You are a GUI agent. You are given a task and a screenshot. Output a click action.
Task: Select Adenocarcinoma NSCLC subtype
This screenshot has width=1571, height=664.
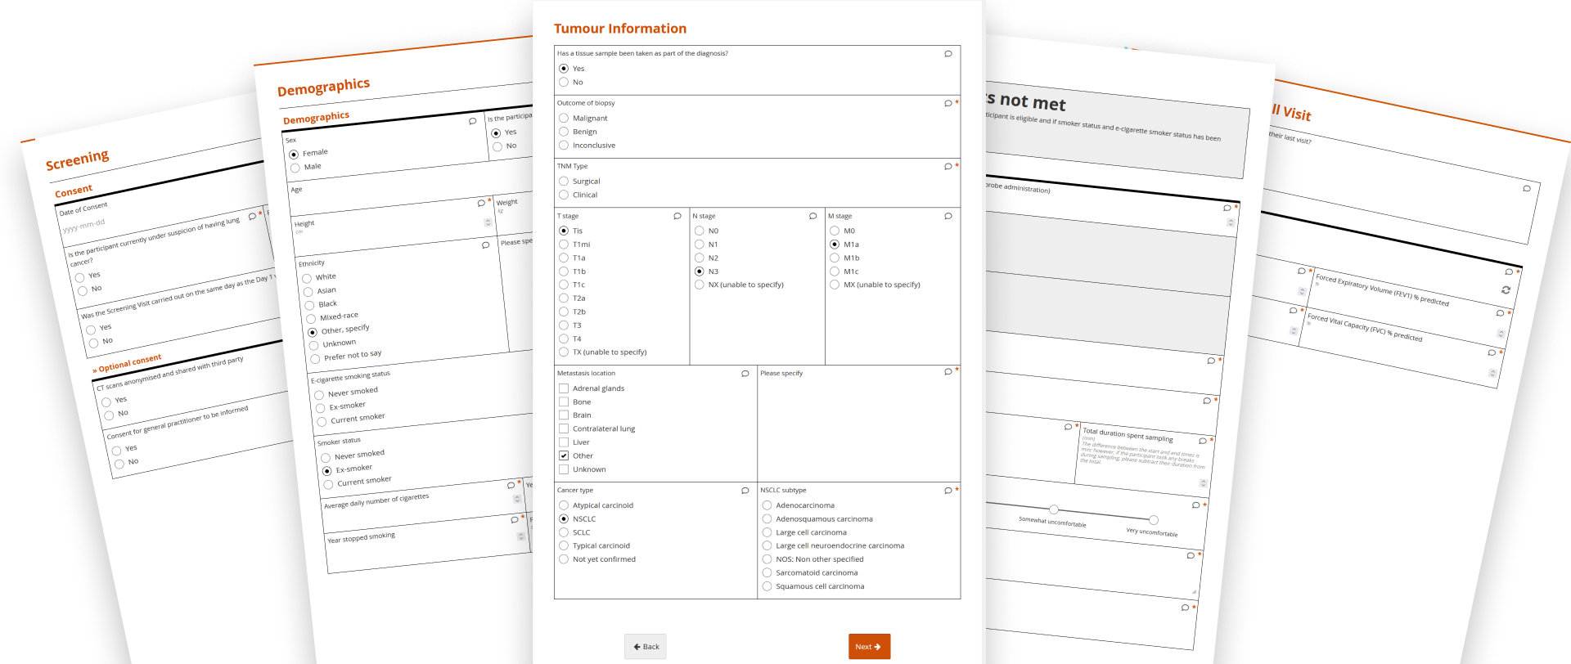point(767,505)
